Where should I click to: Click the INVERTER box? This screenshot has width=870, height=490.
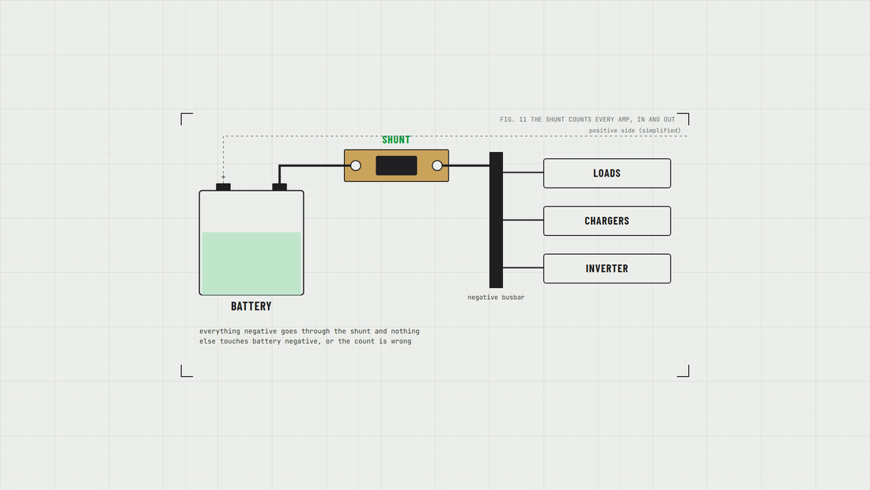(607, 269)
